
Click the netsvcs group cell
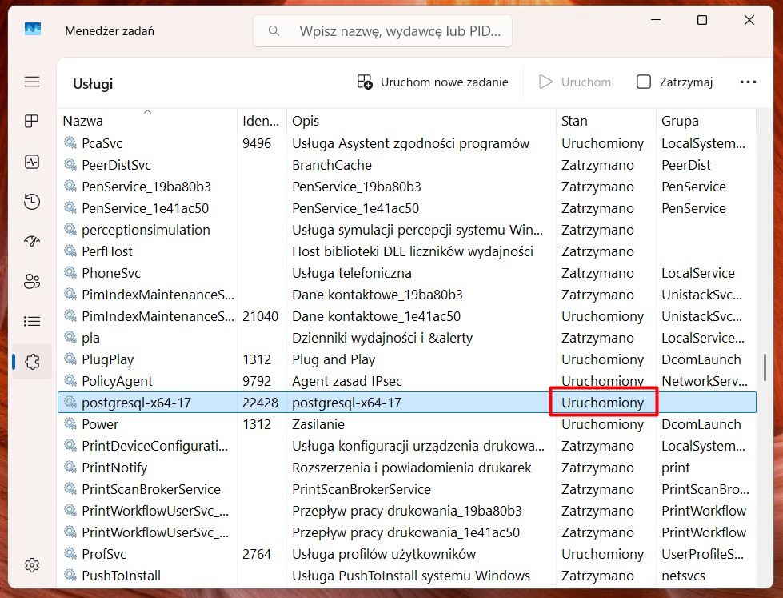[x=683, y=575]
